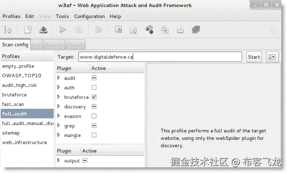The width and height of the screenshot is (287, 173).
Task: Click the grep plugin row label
Action: (69, 126)
